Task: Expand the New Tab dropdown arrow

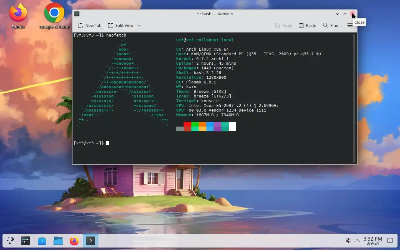Action: pos(102,28)
